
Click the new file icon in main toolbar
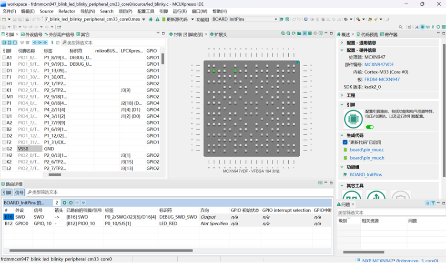(4, 20)
